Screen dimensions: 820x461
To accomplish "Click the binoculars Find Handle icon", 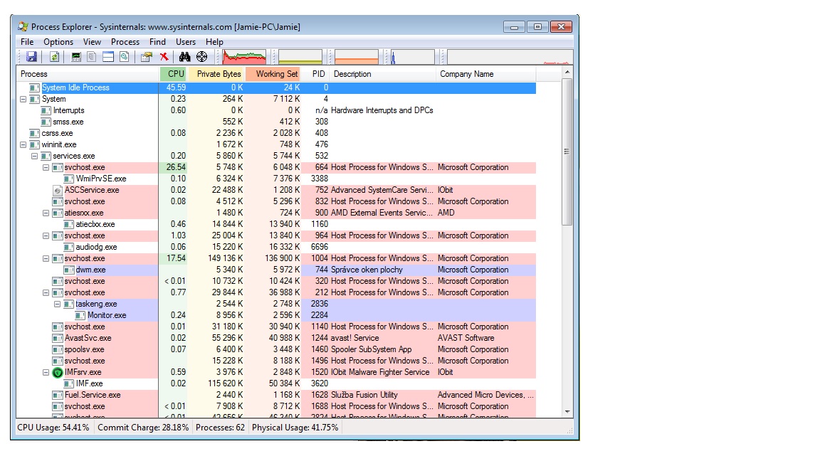I will point(184,56).
